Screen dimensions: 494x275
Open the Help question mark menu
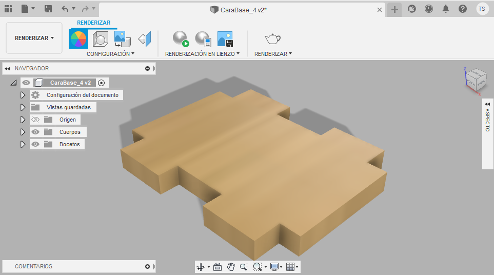click(463, 9)
